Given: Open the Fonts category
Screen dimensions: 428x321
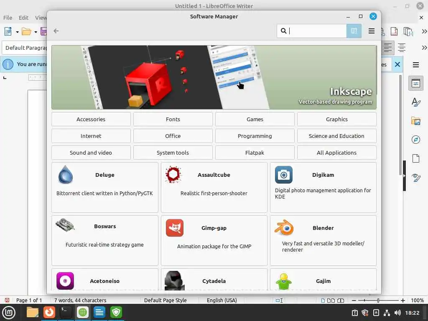Looking at the screenshot, I should (x=173, y=119).
